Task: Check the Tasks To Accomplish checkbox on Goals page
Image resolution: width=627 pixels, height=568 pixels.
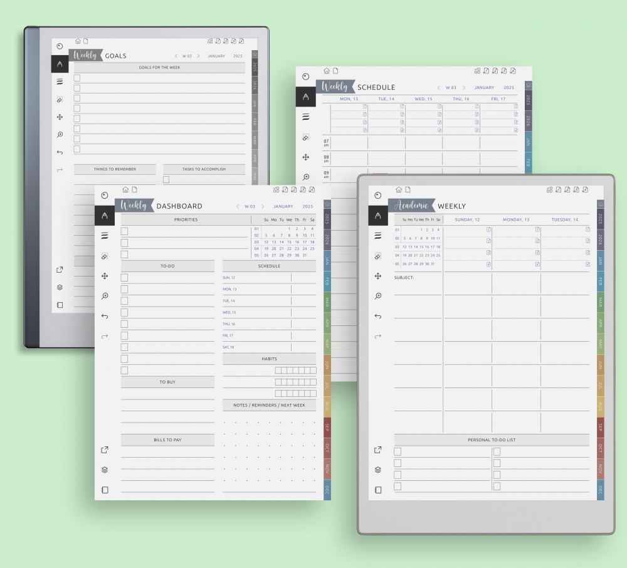Action: coord(166,179)
